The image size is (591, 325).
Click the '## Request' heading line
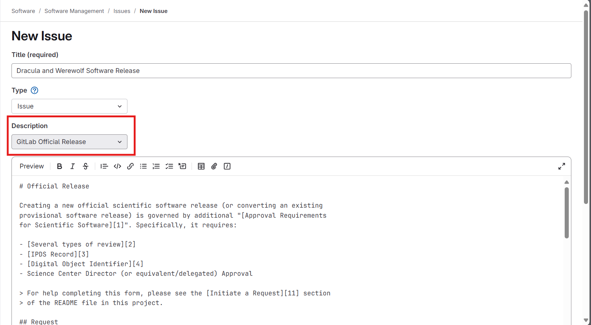[x=39, y=322]
